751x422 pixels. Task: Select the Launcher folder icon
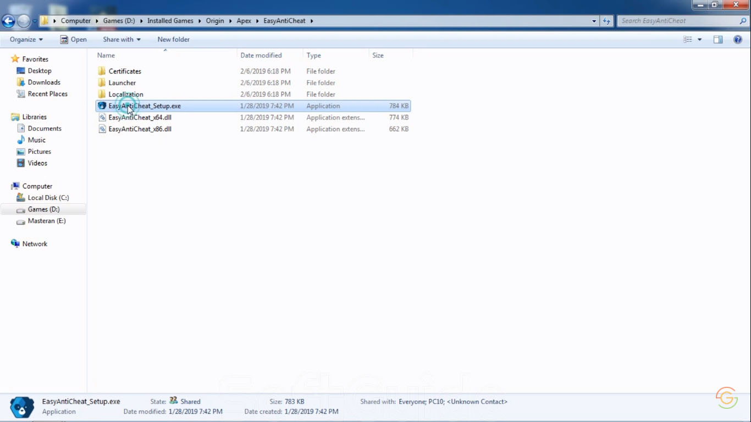click(102, 82)
